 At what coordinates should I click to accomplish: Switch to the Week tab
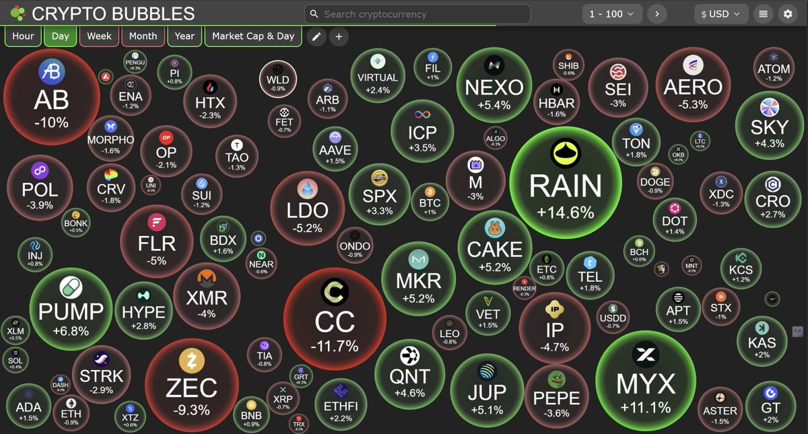[x=99, y=36]
